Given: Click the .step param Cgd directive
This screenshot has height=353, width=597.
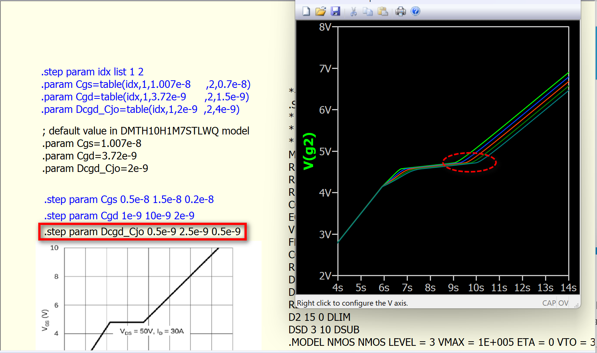Looking at the screenshot, I should coord(119,216).
